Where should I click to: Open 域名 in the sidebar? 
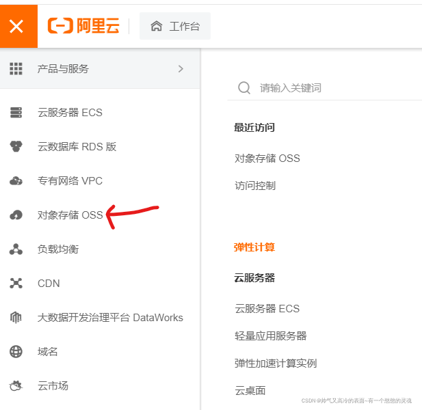pos(48,351)
